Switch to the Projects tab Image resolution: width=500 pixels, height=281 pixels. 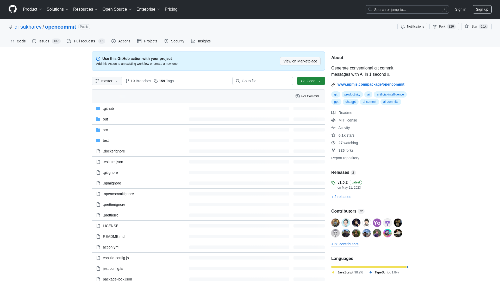click(x=147, y=41)
